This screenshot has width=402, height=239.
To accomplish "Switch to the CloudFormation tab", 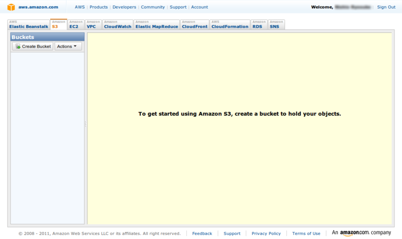I will click(x=230, y=25).
